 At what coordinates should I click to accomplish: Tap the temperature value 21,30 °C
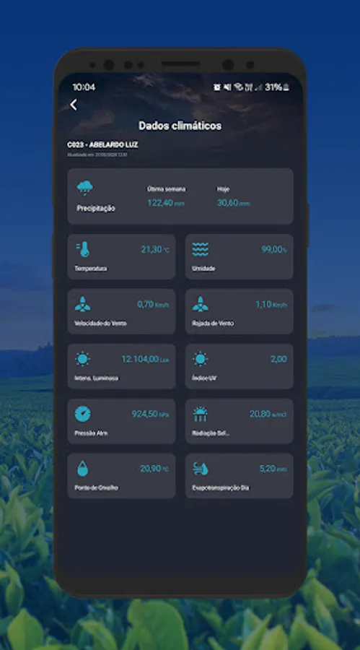(x=155, y=250)
